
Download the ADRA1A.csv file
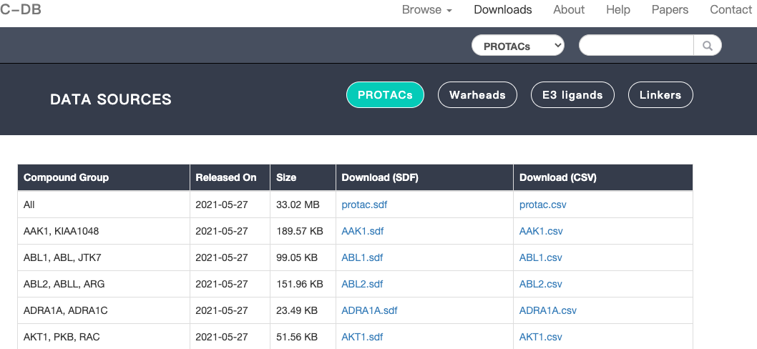548,310
